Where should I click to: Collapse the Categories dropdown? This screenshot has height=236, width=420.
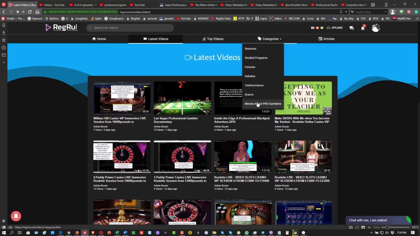point(269,39)
